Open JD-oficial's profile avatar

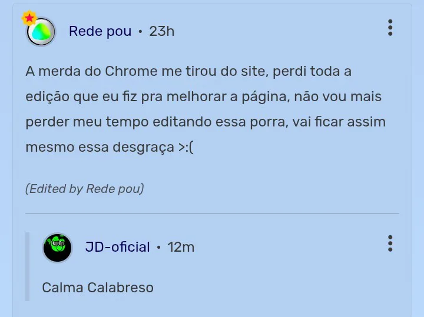tap(57, 248)
